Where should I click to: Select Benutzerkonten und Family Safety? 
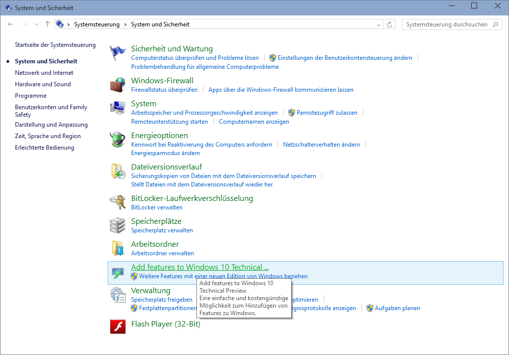[x=51, y=111]
